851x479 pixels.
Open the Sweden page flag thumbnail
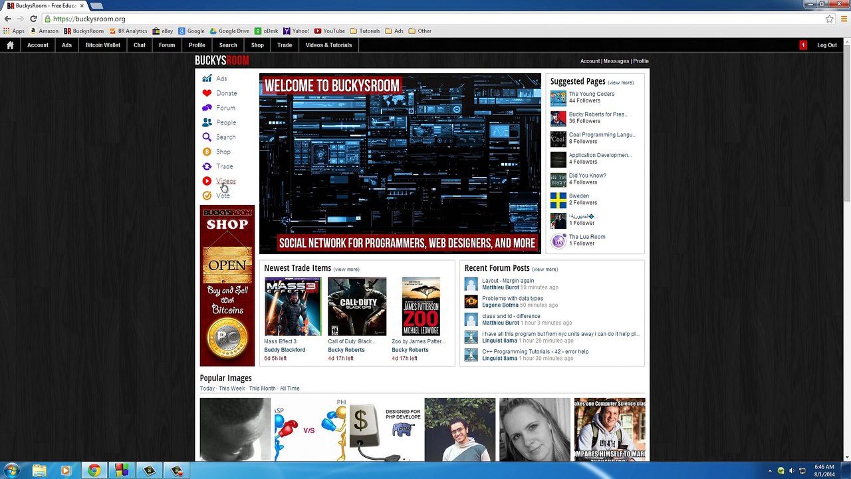tap(558, 200)
